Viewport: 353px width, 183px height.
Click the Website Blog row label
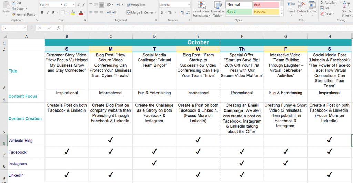pyautogui.click(x=20, y=141)
